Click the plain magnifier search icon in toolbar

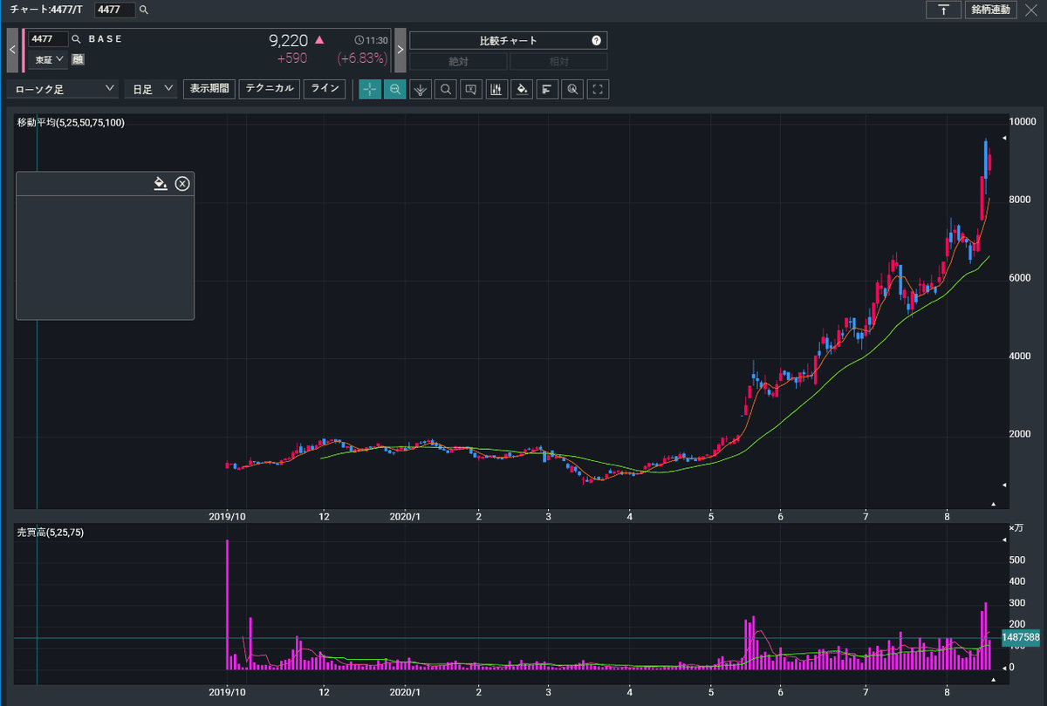coord(446,89)
